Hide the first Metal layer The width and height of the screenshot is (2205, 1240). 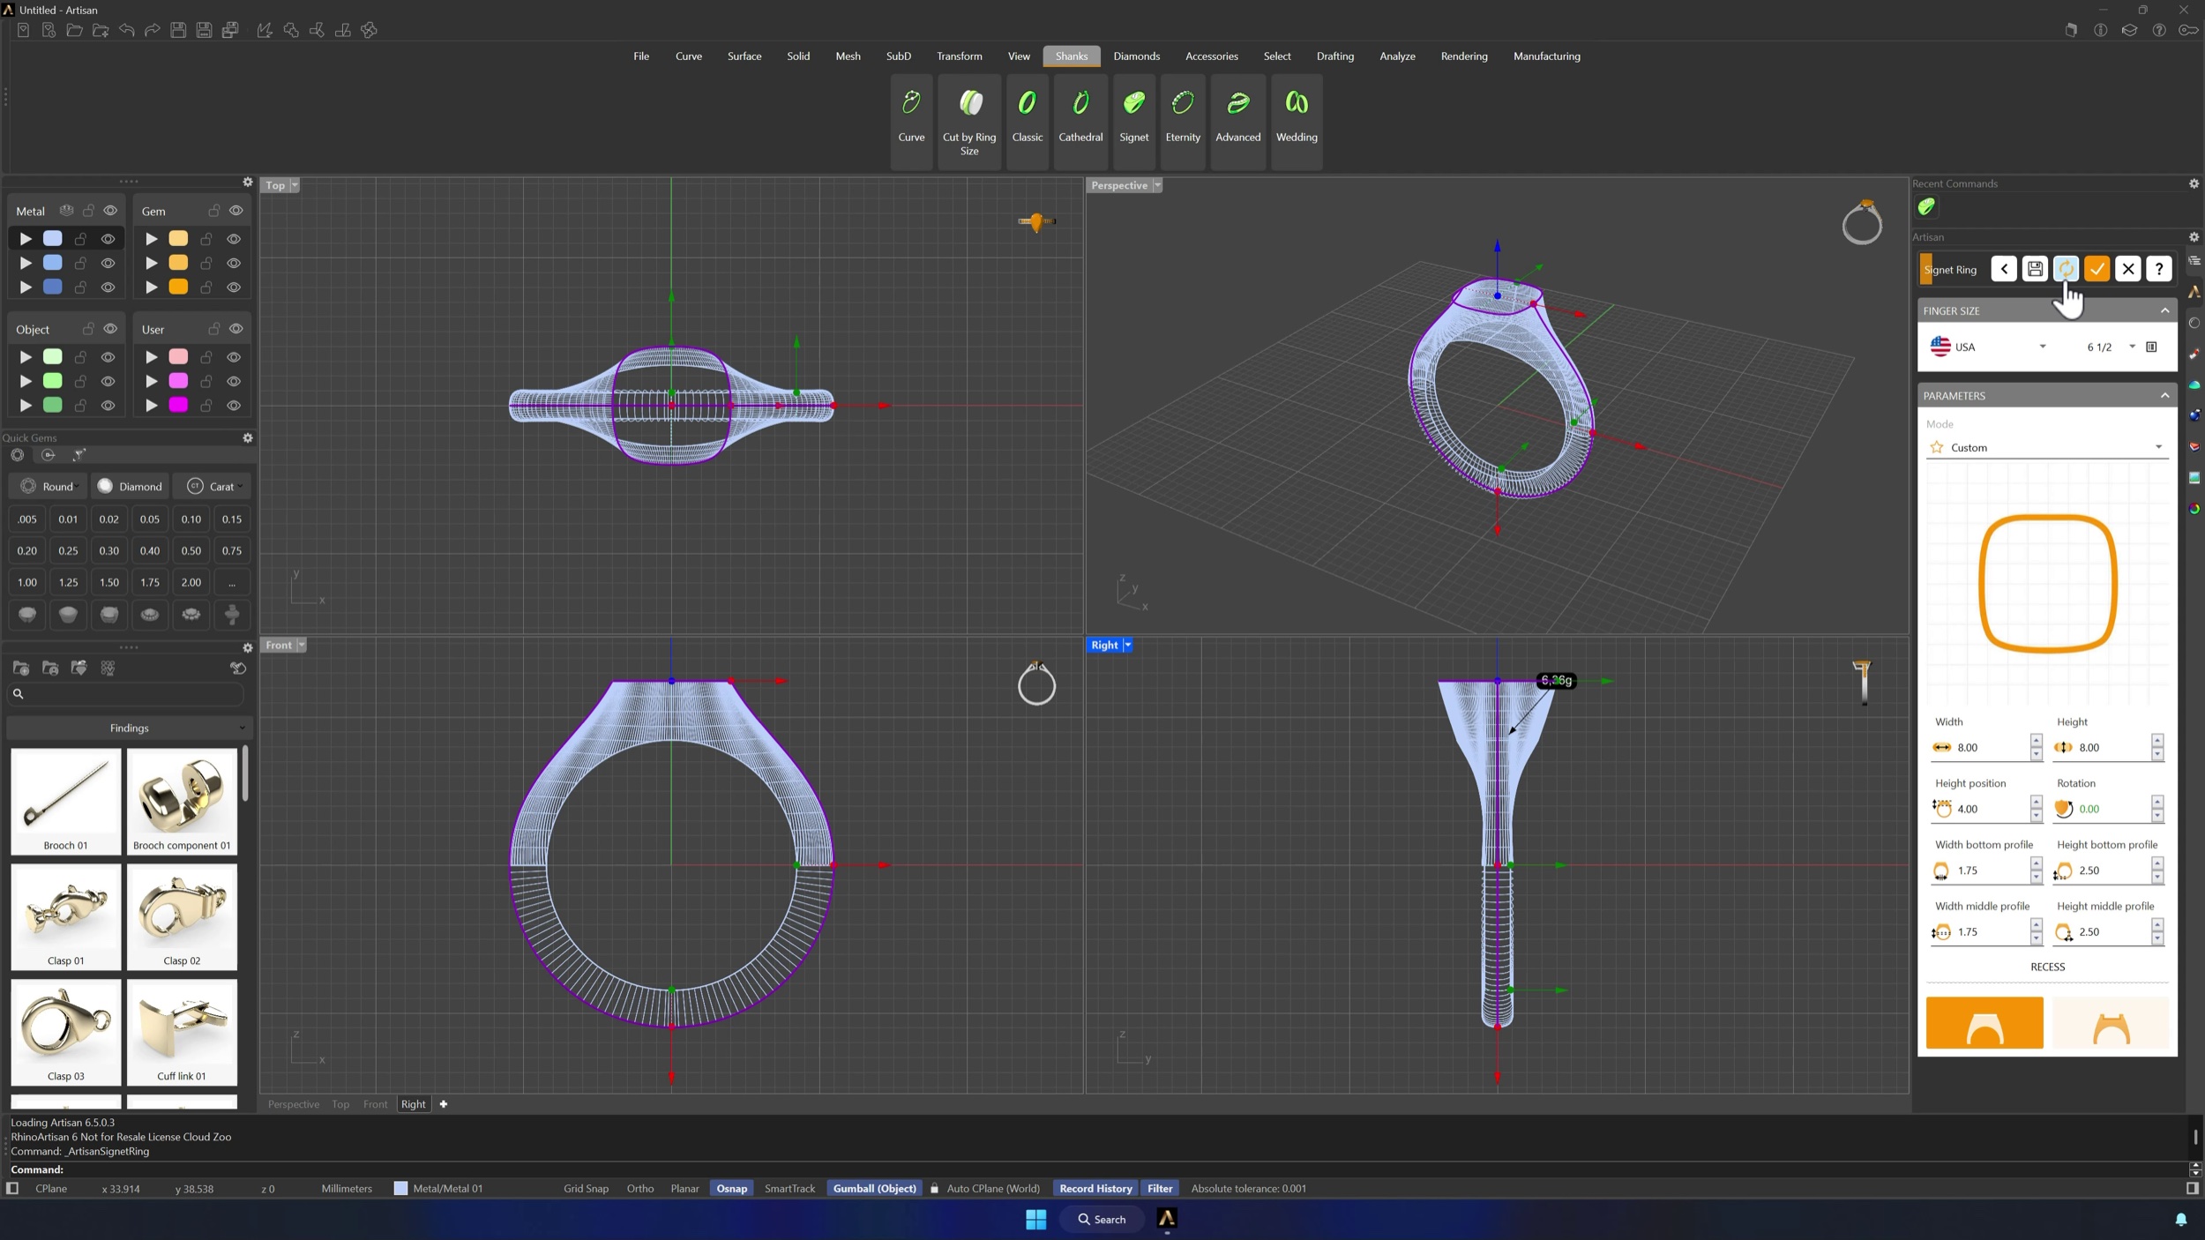pyautogui.click(x=108, y=239)
